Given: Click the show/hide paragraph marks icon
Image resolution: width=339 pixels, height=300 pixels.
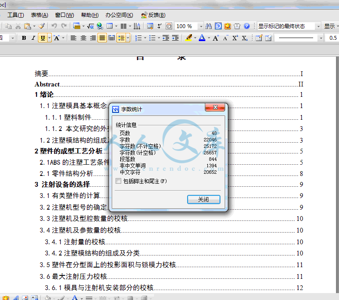Looking at the screenshot, I should point(160,26).
